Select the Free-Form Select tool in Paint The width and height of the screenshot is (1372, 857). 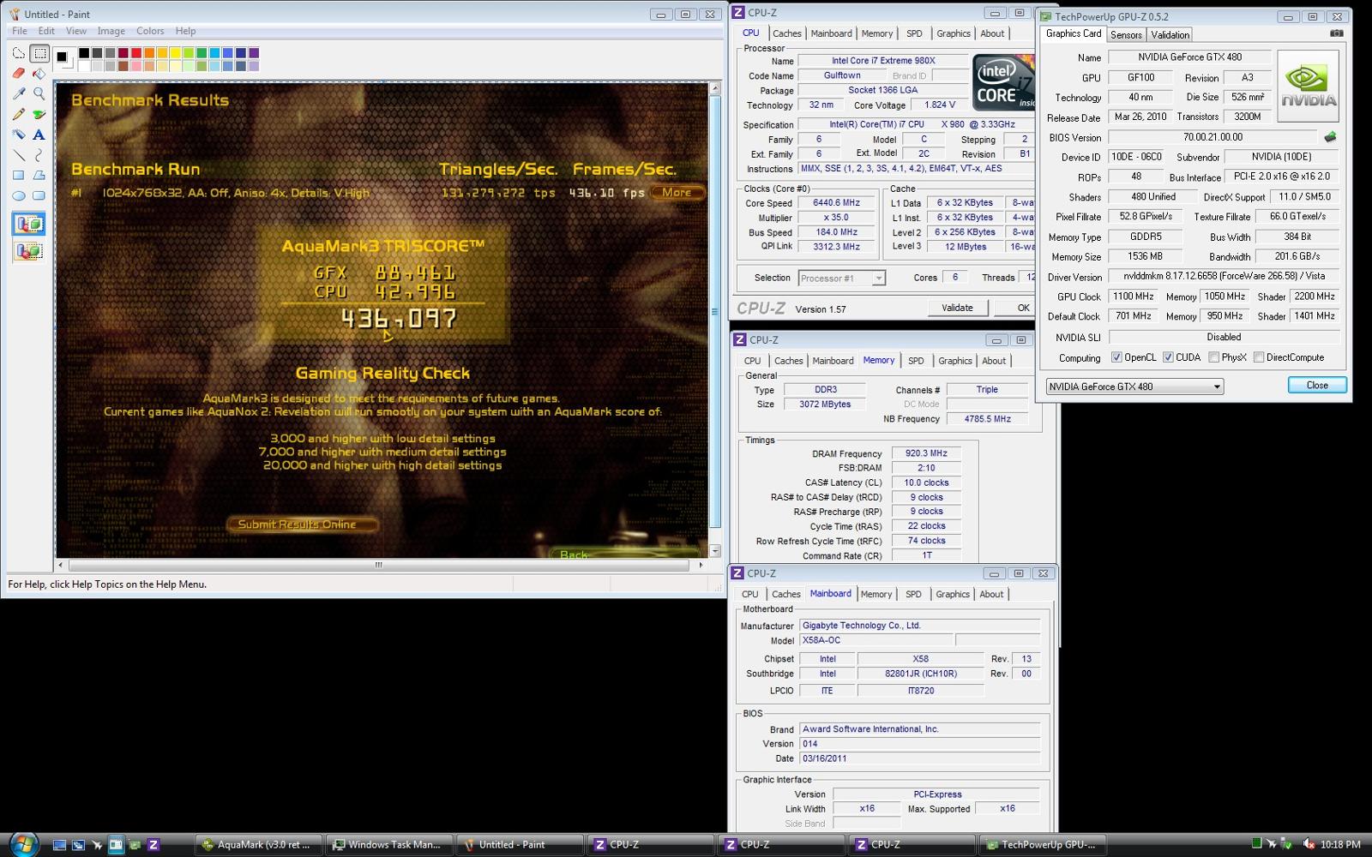(19, 53)
